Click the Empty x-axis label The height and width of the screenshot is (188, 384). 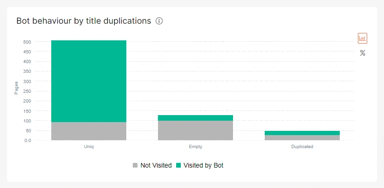(x=195, y=147)
